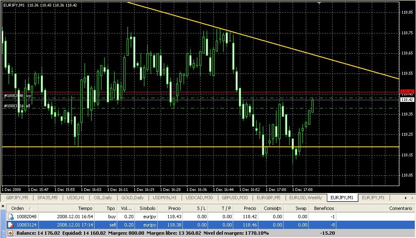Select the horizontal yellow support line
Image resolution: width=416 pixels, height=238 pixels.
[200, 146]
